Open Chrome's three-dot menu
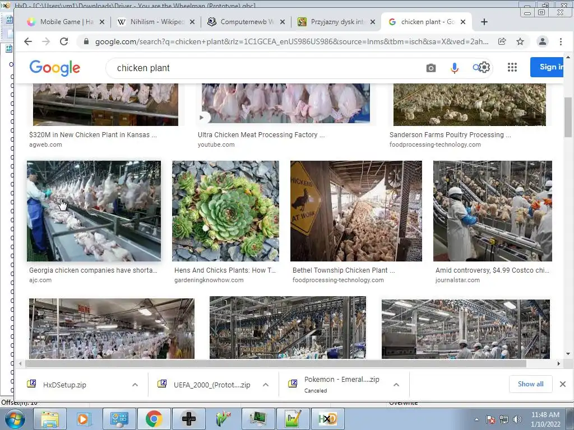Screen dimensions: 574x430 (561, 41)
